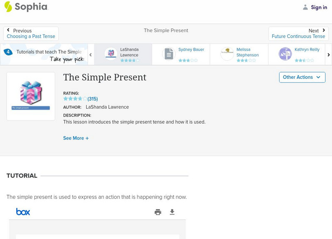Screen dimensions: 332x239
Task: Click Kathryn Reilly's tutorial avatar icon
Action: (285, 54)
